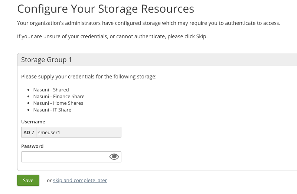
Task: Show password using the eye icon
Action: (114, 157)
